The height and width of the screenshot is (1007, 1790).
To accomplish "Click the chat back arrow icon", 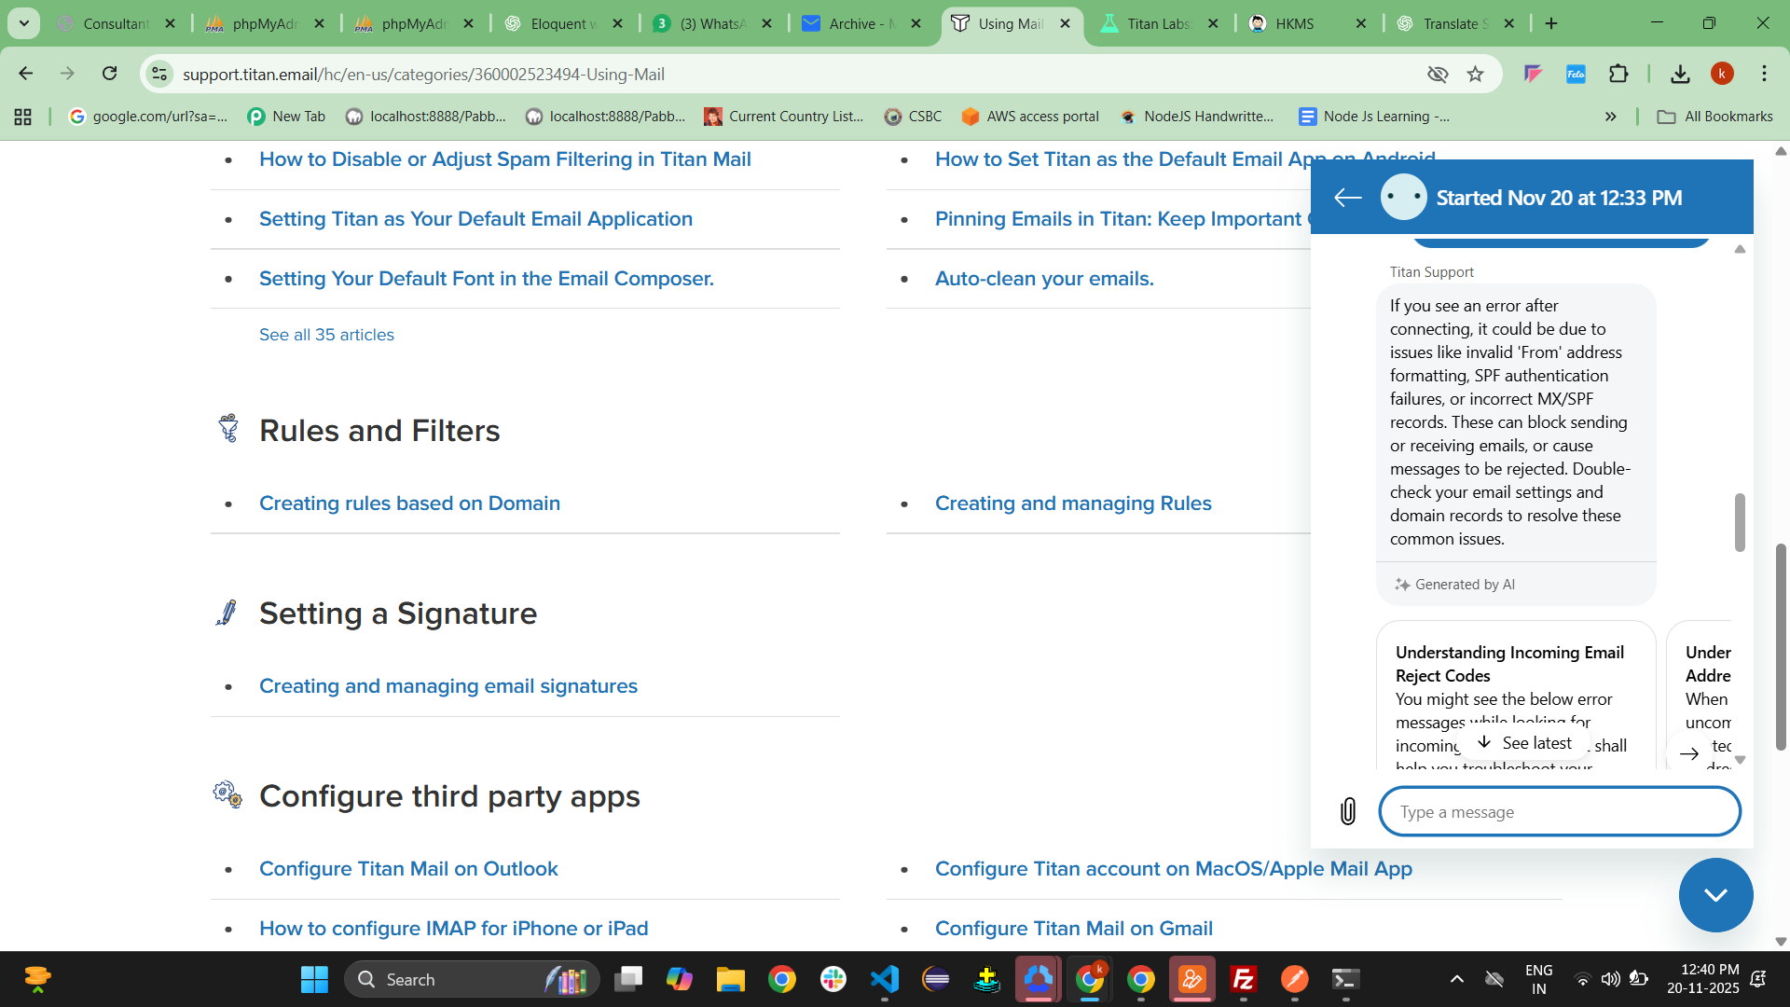I will 1347,197.
